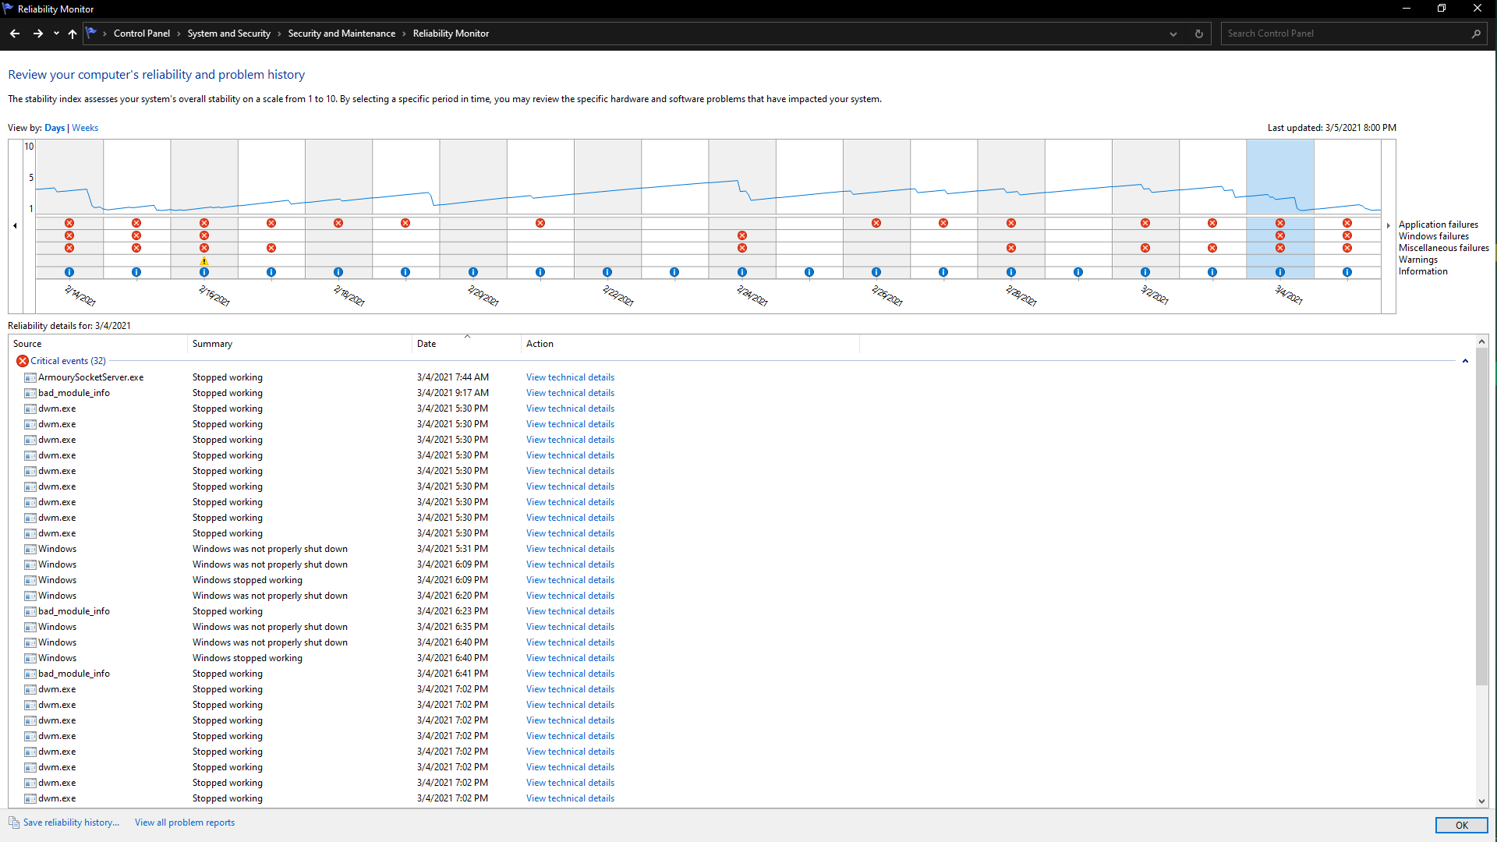Click the navigate back arrow

pos(15,34)
